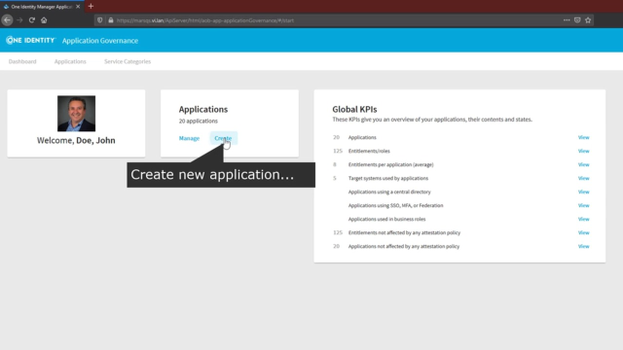Open the Applications menu item
Screen dimensions: 623x350
point(70,61)
